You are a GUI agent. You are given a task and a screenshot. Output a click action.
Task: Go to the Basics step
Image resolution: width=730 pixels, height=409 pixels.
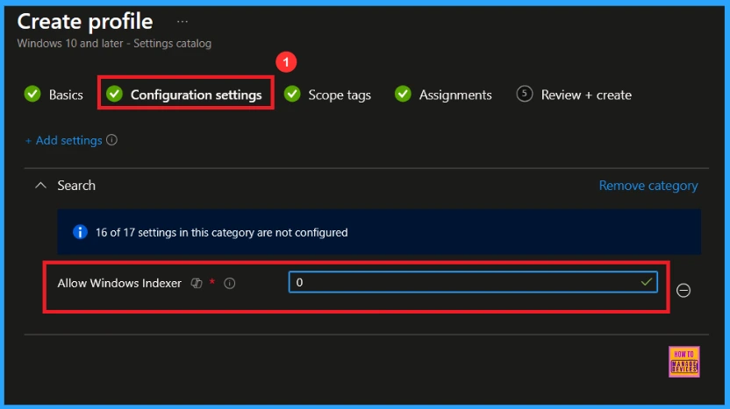(x=54, y=95)
